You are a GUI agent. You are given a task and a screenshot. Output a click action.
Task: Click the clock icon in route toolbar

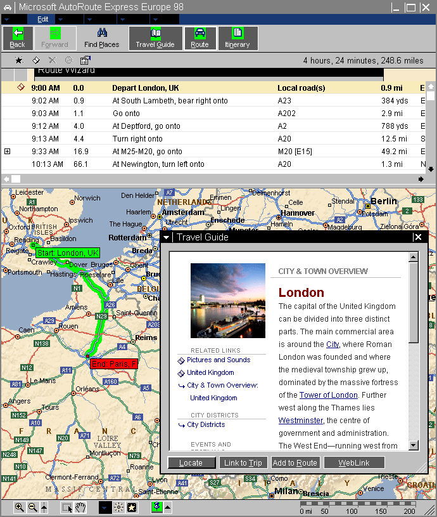tap(69, 60)
